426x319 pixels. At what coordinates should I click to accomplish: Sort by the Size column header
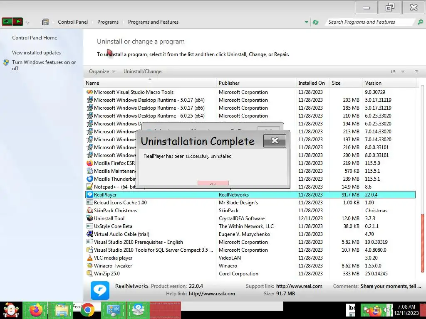[346, 83]
